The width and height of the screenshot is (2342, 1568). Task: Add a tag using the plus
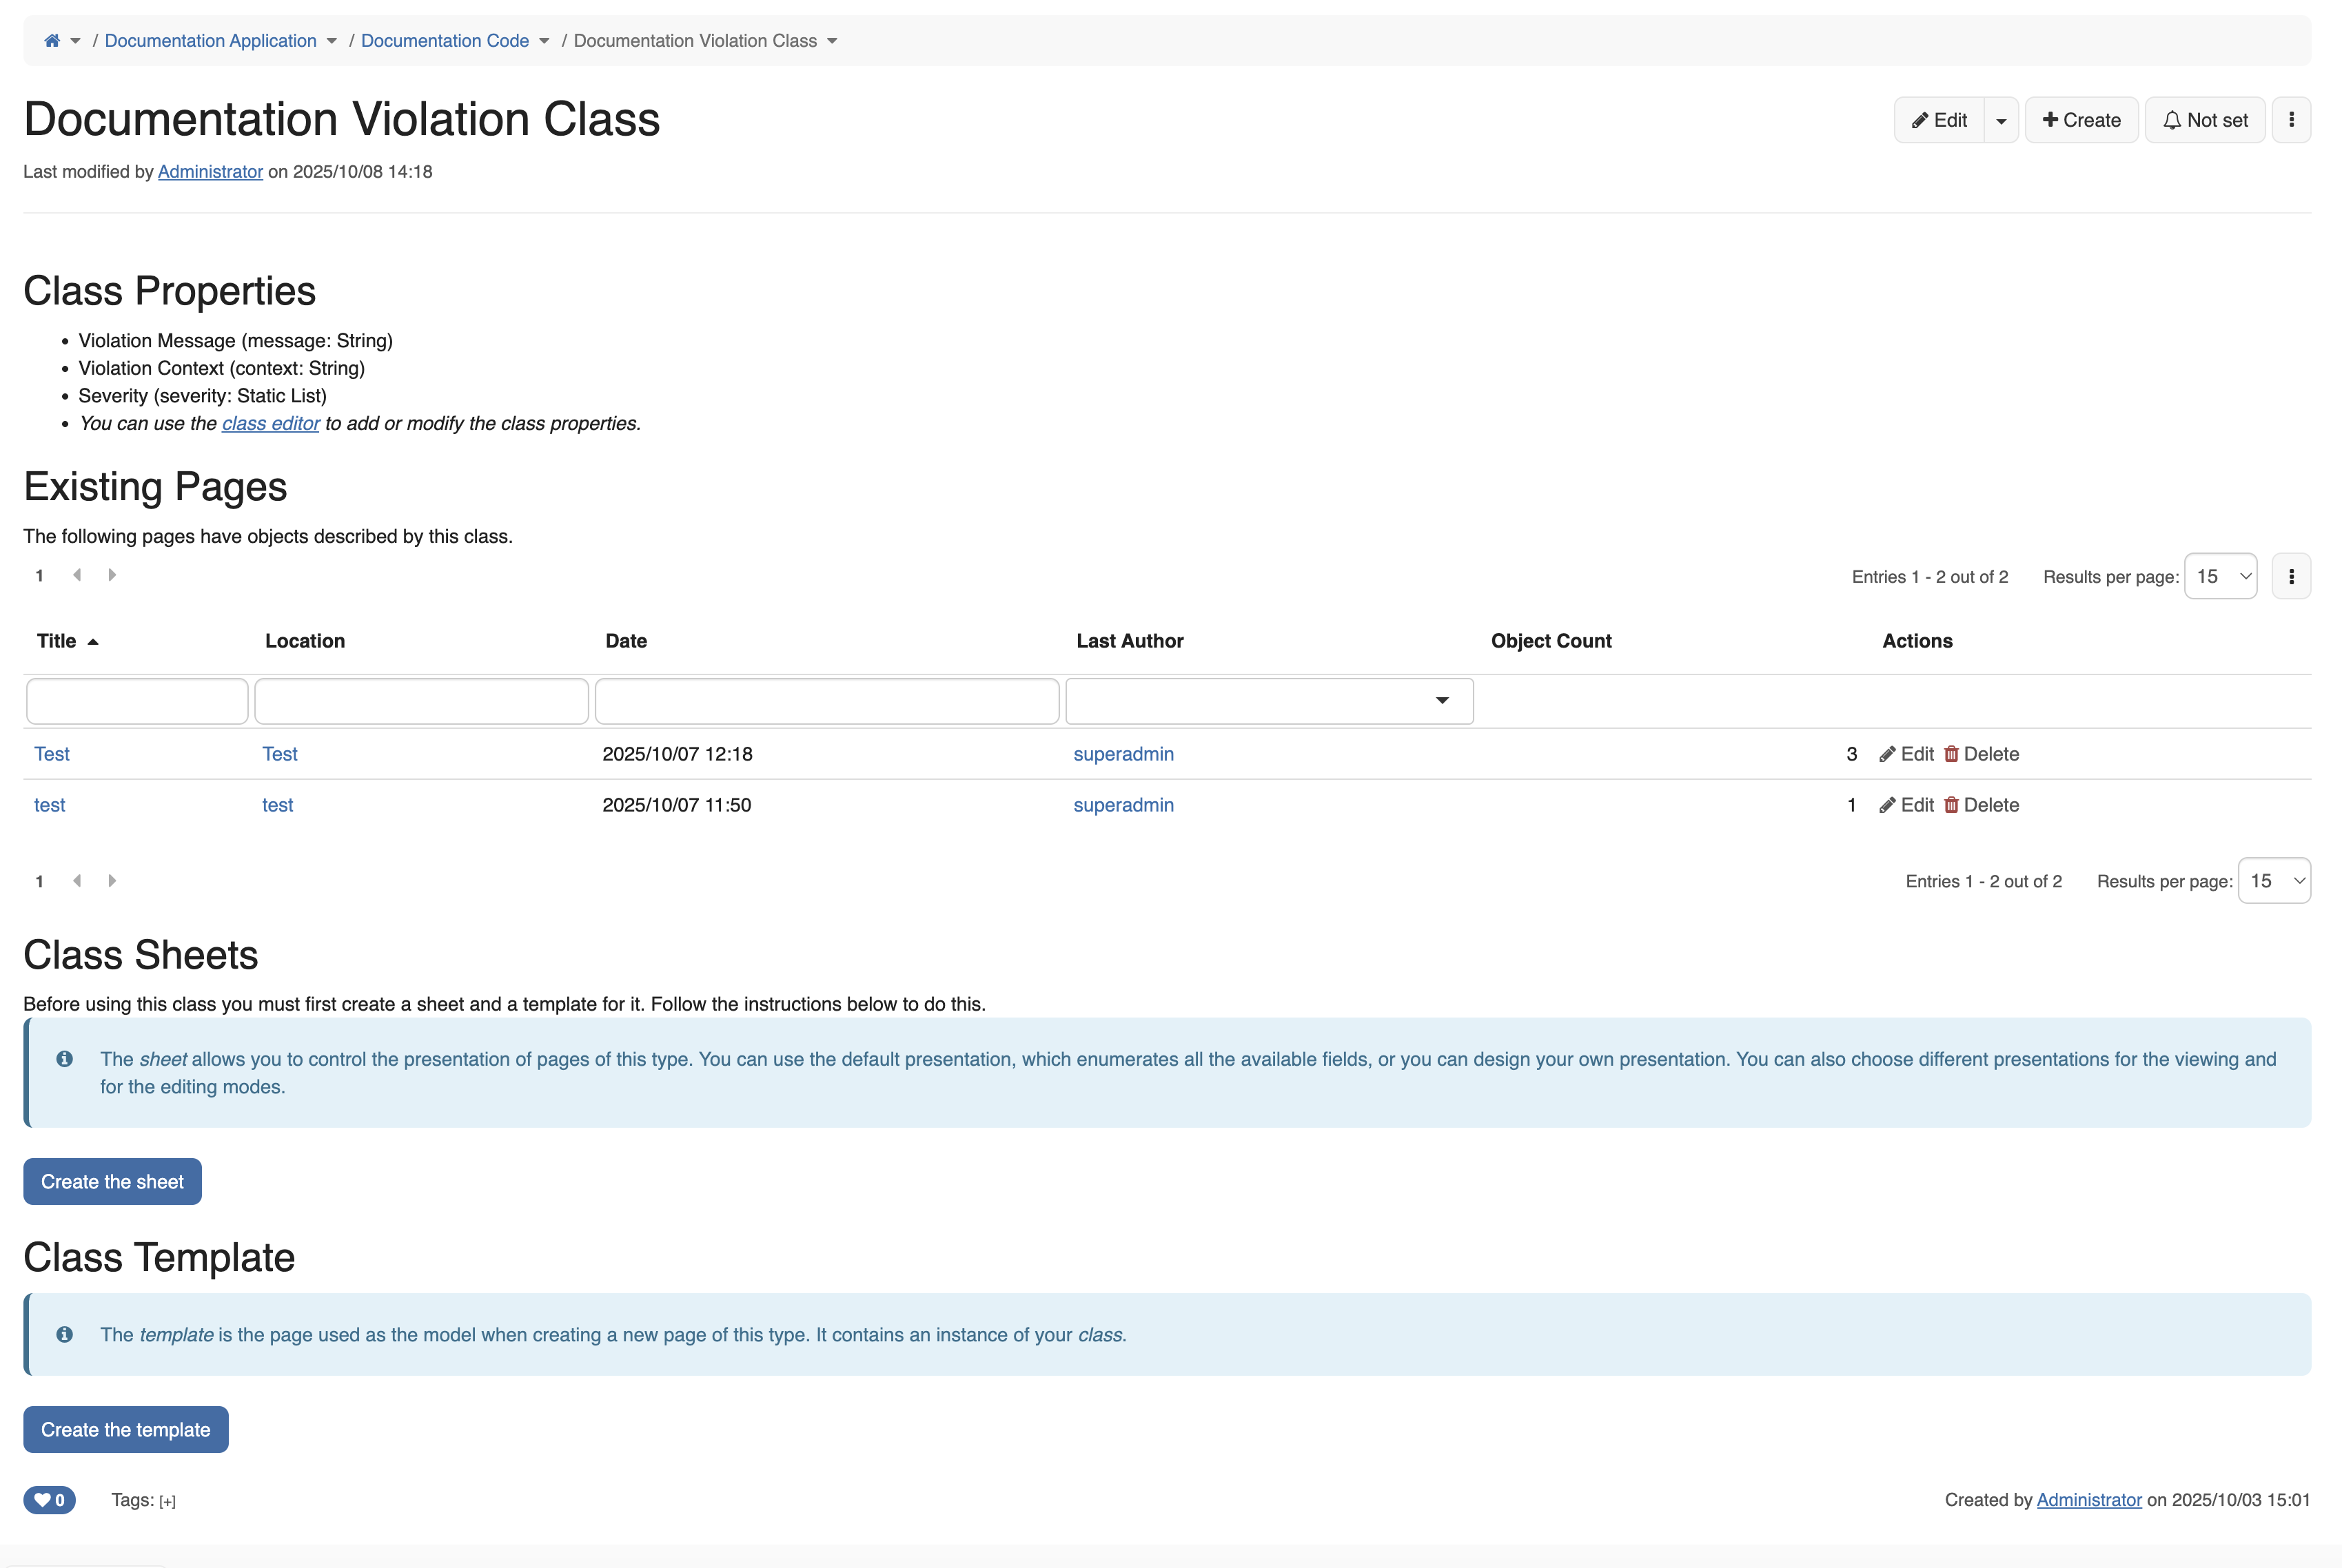point(167,1501)
